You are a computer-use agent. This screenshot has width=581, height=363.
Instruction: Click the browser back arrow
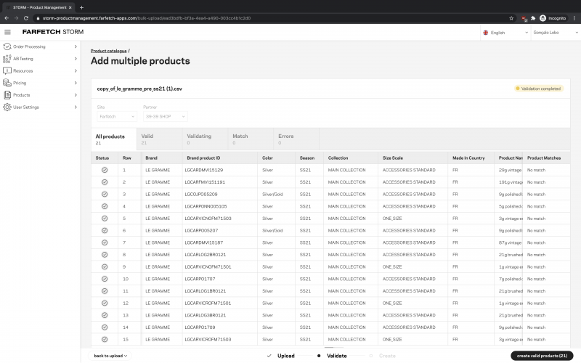(7, 18)
